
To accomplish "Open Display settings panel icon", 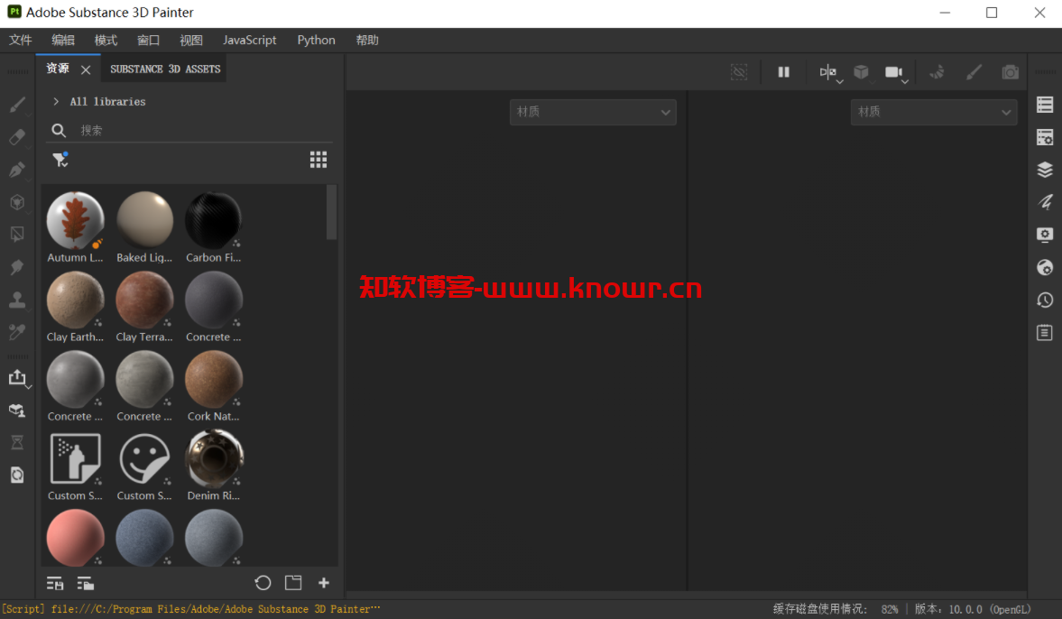I will (1045, 235).
